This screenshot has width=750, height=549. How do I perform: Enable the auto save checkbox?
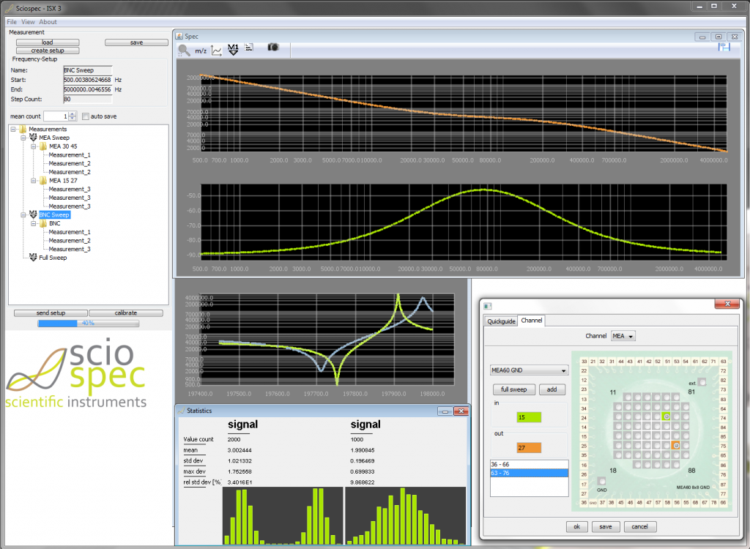84,116
